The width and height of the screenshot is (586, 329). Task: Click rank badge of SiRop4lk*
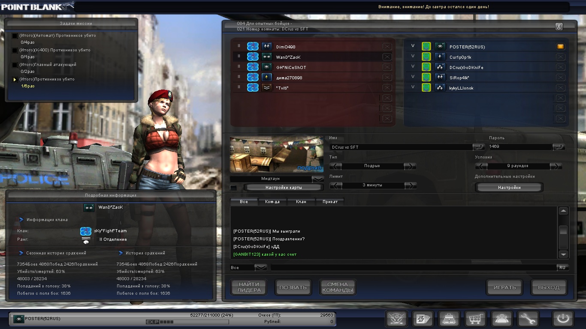click(440, 77)
